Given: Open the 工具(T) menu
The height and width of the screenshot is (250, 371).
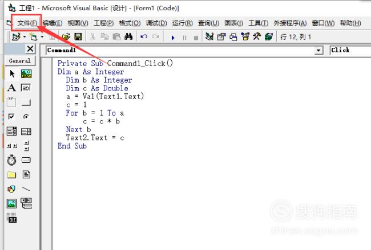Looking at the screenshot, I should coord(258,23).
